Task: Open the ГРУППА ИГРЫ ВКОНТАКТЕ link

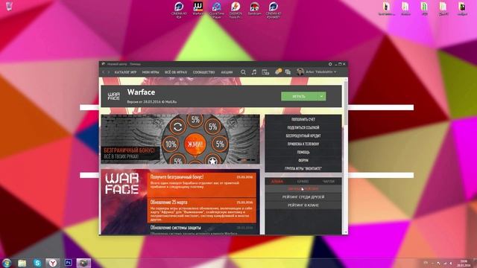Action: [303, 168]
